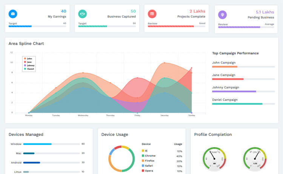283x174 pixels.
Task: Click the Friday x-axis label
Action: point(137,115)
